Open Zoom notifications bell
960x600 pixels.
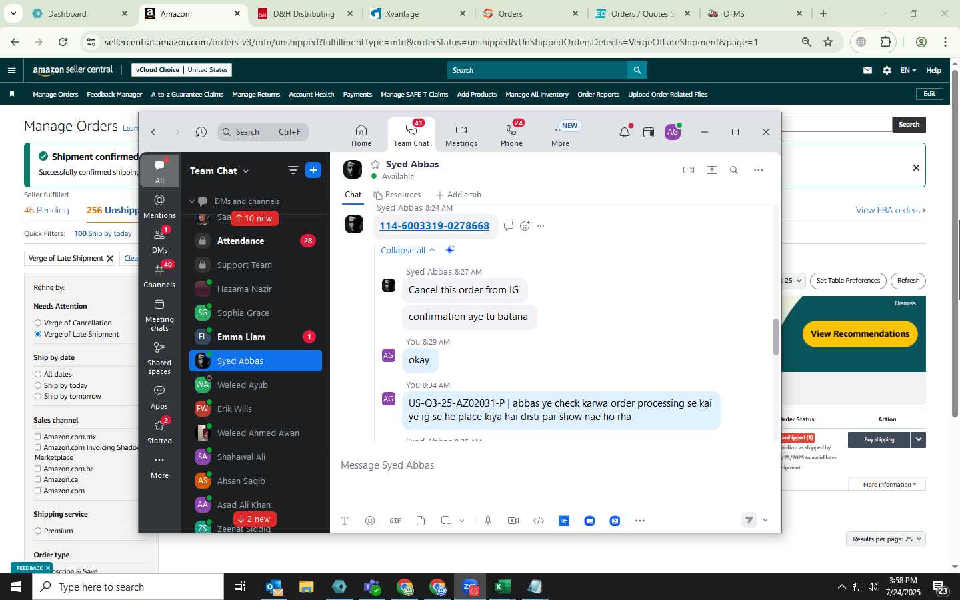coord(625,132)
